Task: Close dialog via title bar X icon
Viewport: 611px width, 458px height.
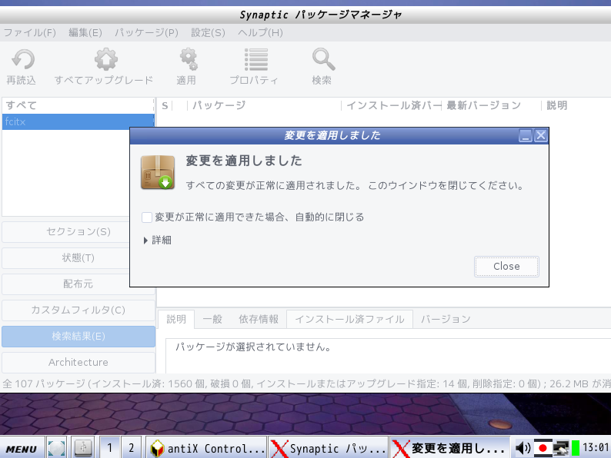Action: click(541, 136)
